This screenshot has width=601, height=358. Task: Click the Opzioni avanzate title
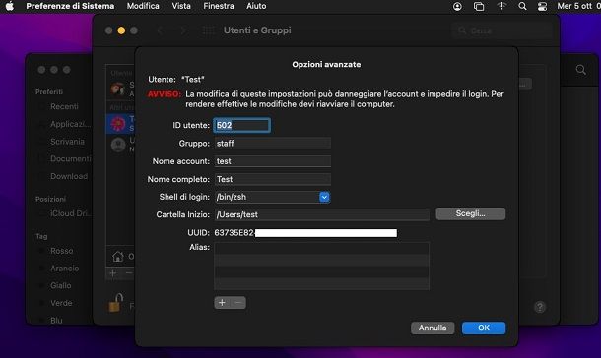pyautogui.click(x=326, y=65)
